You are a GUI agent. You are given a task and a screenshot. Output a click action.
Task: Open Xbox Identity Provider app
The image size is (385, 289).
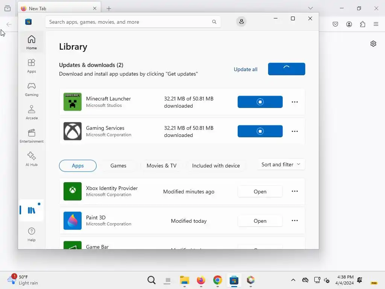pyautogui.click(x=260, y=192)
